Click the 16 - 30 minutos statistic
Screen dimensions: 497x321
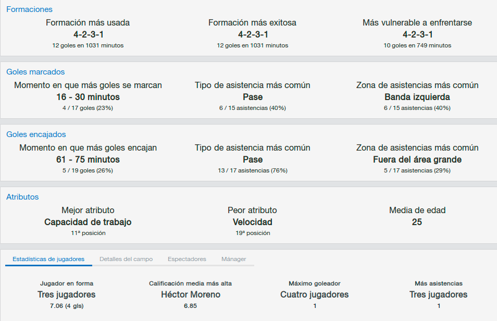[x=88, y=97]
